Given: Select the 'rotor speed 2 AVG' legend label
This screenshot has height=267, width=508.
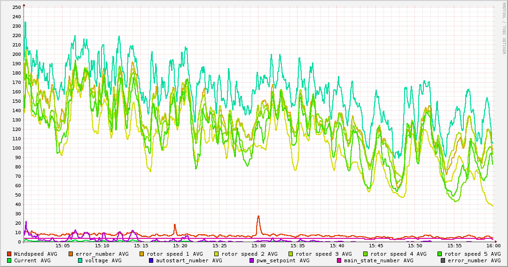Looking at the screenshot, I should click(249, 254).
